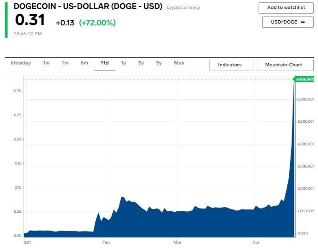Viewport: 318px width, 248px height.
Task: Select the Ytd range tab
Action: tap(104, 63)
